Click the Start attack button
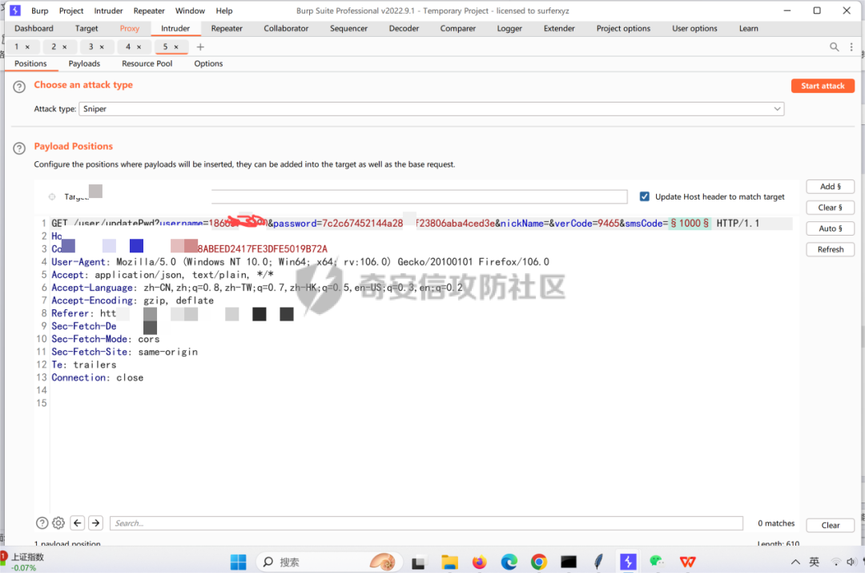The height and width of the screenshot is (573, 865). pyautogui.click(x=823, y=86)
